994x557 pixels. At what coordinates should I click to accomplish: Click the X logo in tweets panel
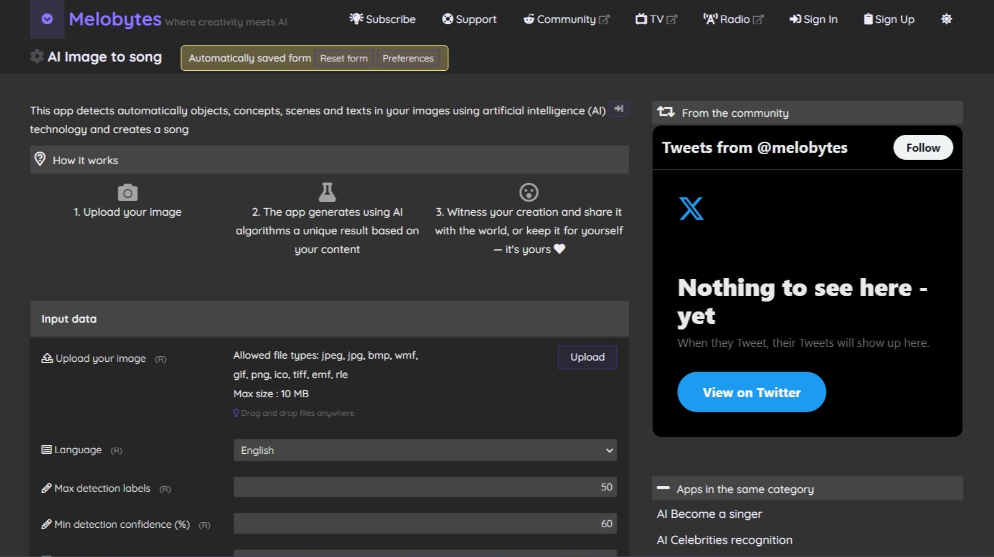pyautogui.click(x=691, y=209)
